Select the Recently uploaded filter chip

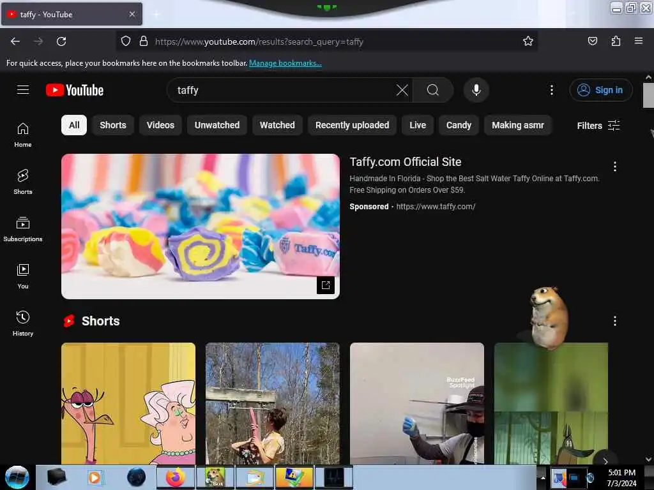(352, 125)
